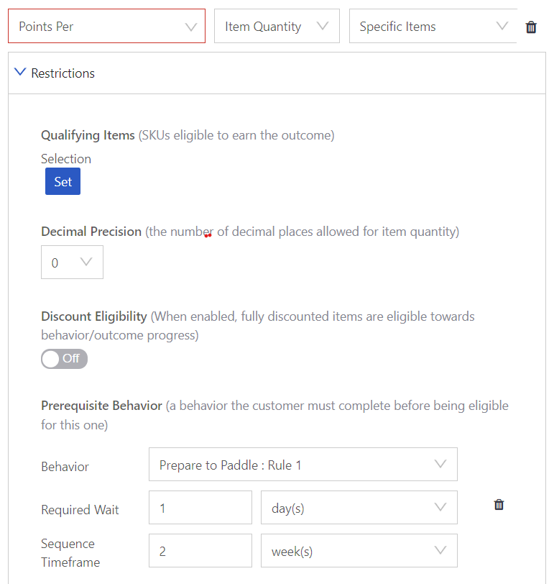This screenshot has width=554, height=584.
Task: Click the arrow on the day(s) dropdown
Action: [440, 507]
